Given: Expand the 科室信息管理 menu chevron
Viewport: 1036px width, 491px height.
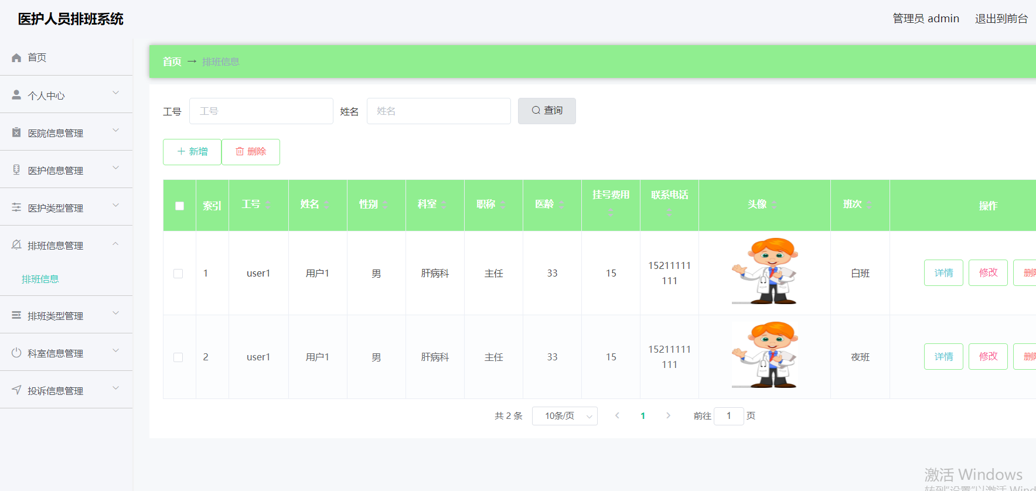Looking at the screenshot, I should pos(115,350).
